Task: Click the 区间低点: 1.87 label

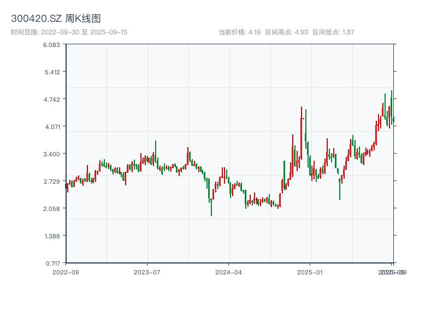Action: (x=333, y=32)
